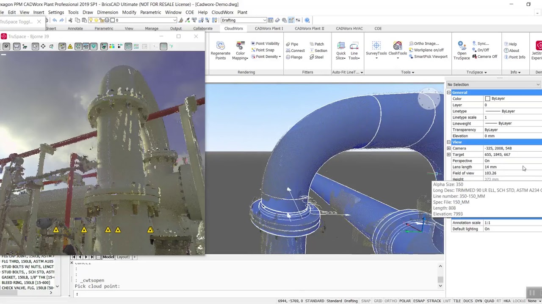This screenshot has width=542, height=304.
Task: Click the redo arrow in the toolbar
Action: [x=61, y=20]
